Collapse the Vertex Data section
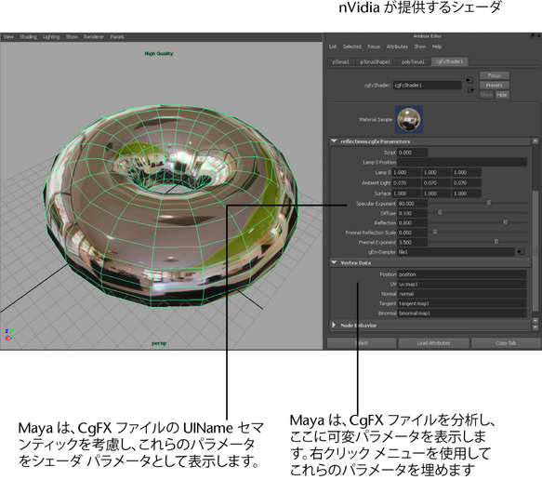Viewport: 542px width, 480px height. point(334,263)
